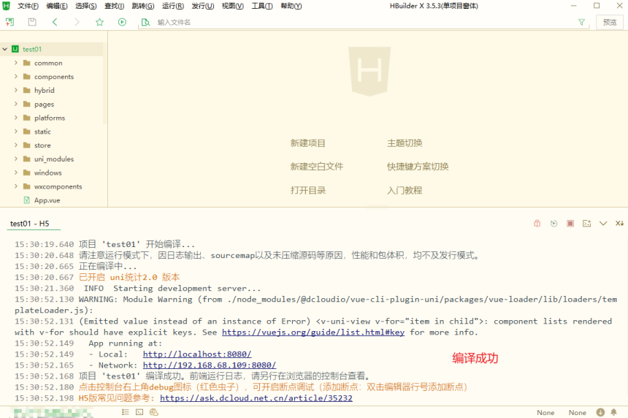Click the file search icon
Screen dimensions: 628x418
tap(145, 22)
